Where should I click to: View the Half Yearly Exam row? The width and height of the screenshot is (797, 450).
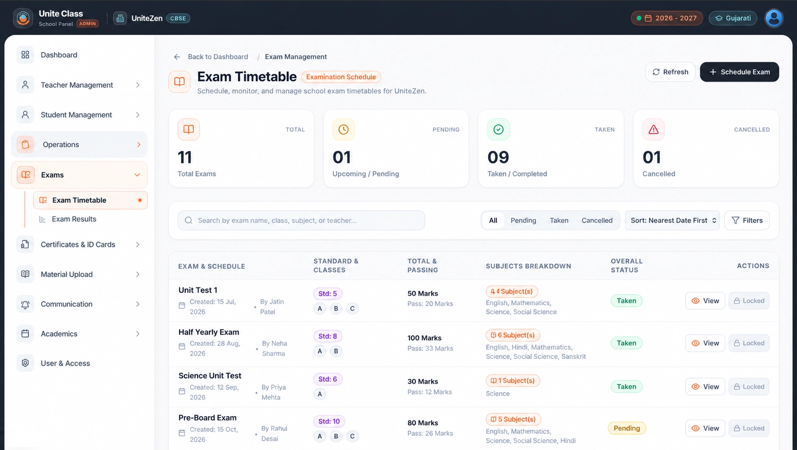point(705,343)
